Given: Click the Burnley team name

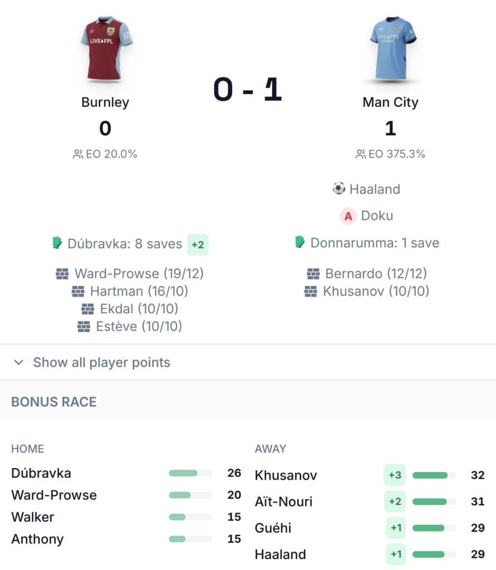Looking at the screenshot, I should [105, 102].
